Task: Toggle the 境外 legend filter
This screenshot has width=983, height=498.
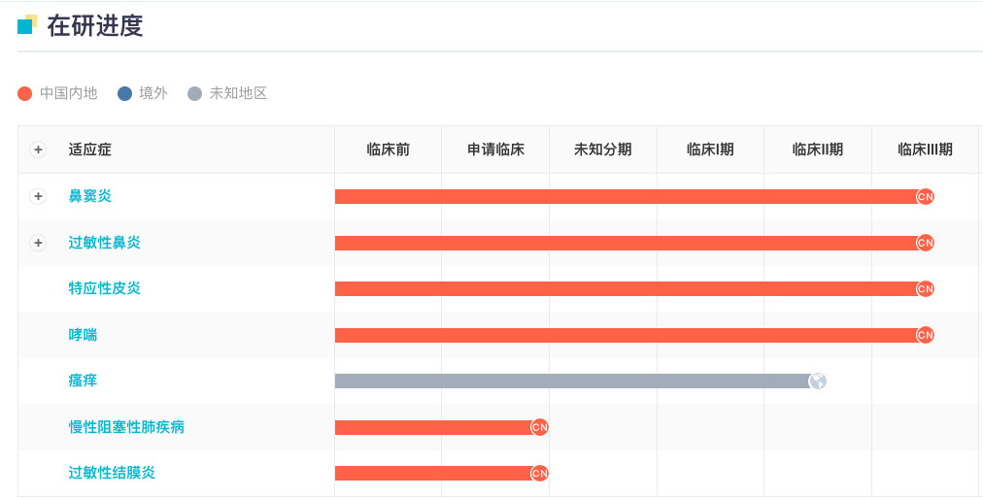Action: 143,93
